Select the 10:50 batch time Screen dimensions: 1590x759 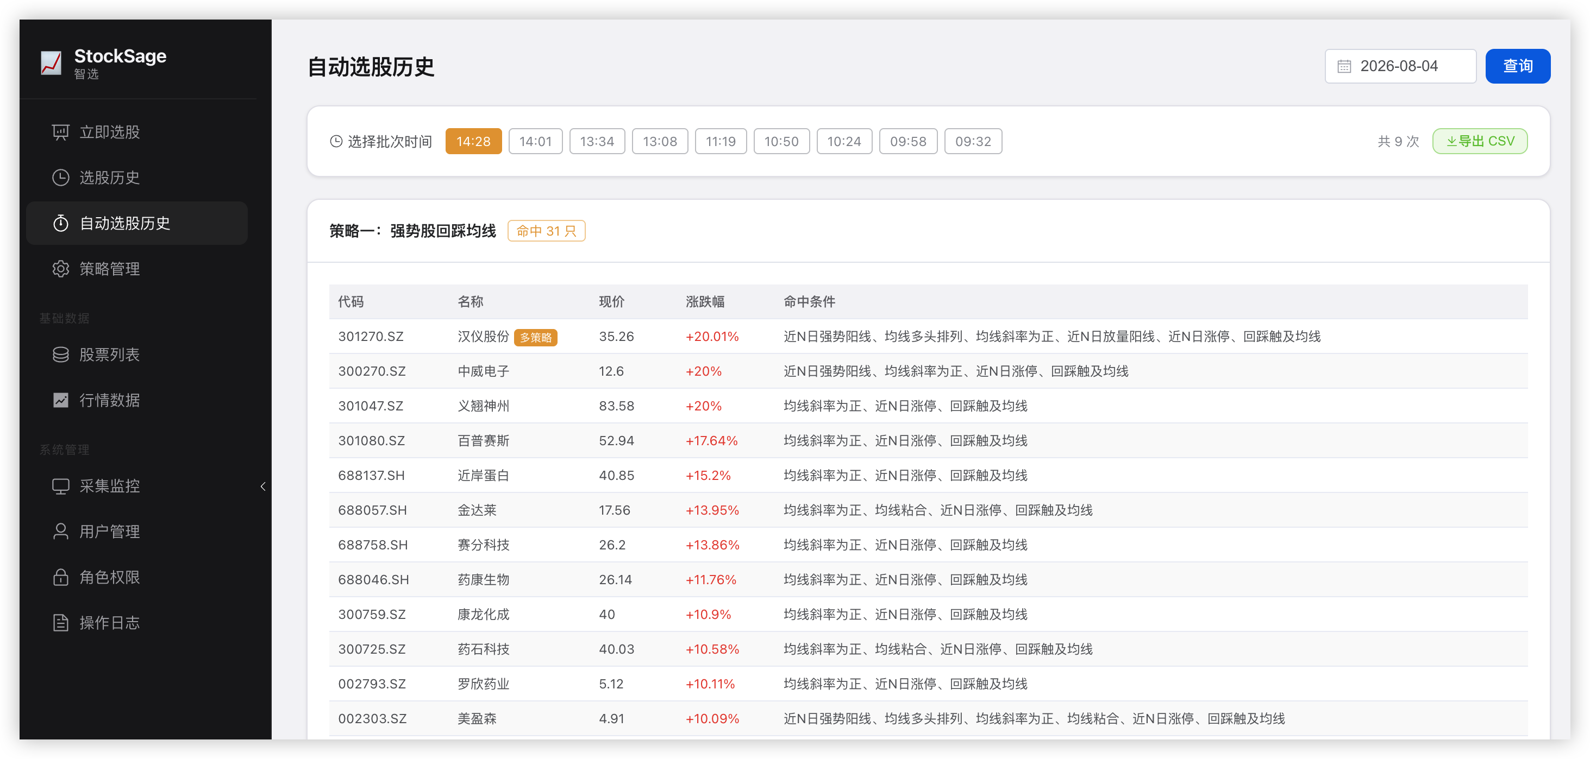(781, 141)
